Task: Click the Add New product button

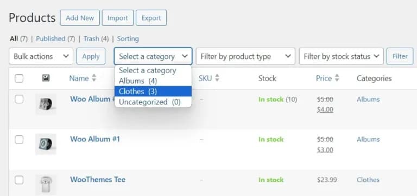Action: pyautogui.click(x=80, y=18)
